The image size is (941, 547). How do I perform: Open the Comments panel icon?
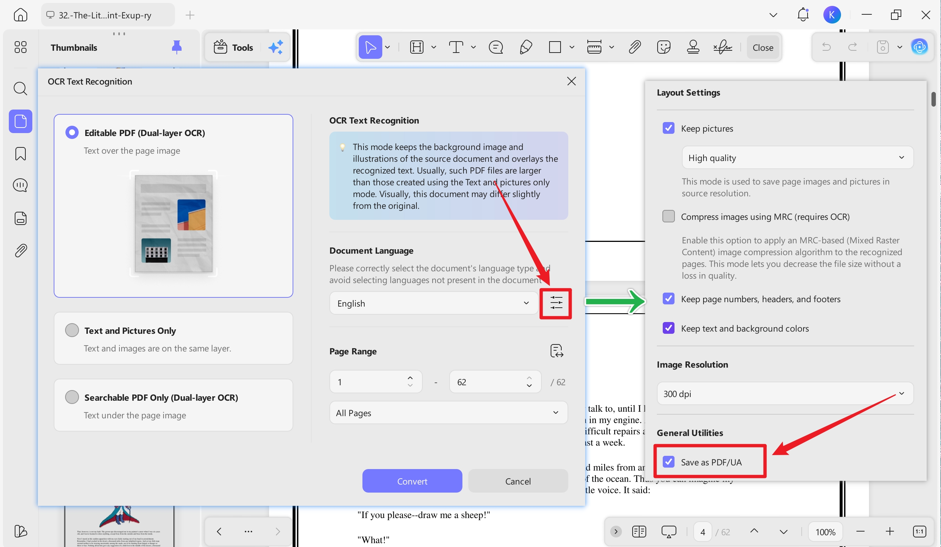click(x=20, y=185)
